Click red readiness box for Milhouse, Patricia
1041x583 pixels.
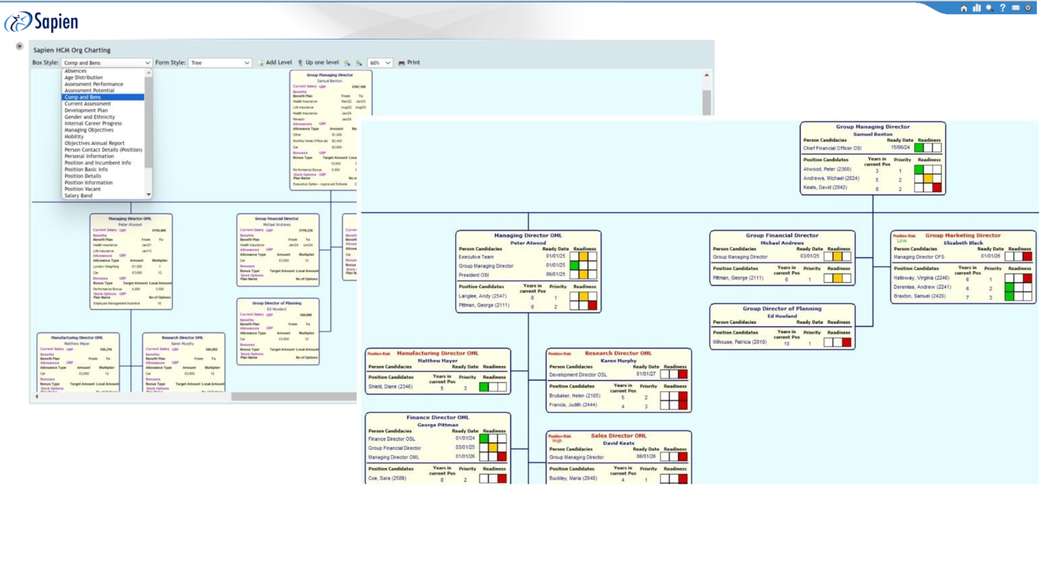(846, 343)
